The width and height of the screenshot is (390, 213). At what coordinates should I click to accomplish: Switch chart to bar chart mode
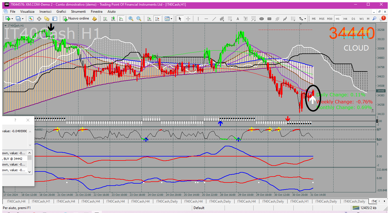click(105, 19)
